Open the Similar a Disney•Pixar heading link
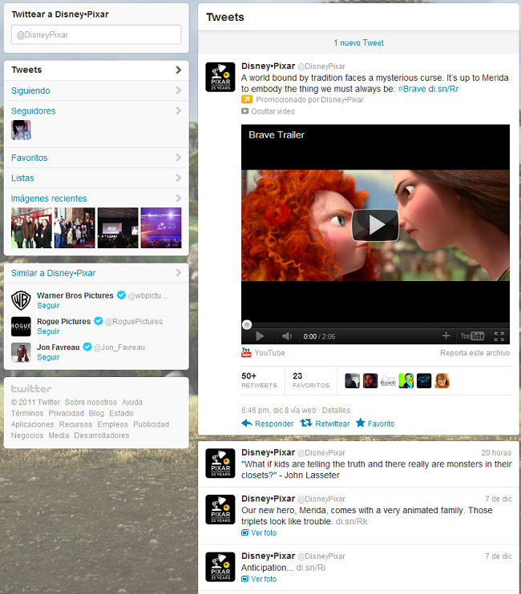 (53, 273)
